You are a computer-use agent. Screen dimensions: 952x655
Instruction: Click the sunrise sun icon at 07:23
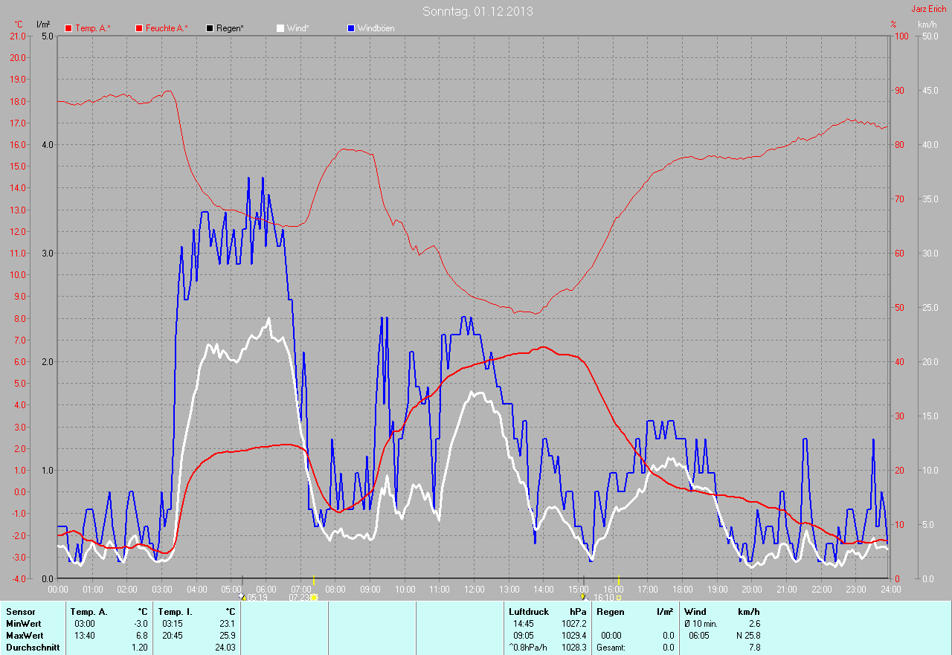[x=314, y=597]
